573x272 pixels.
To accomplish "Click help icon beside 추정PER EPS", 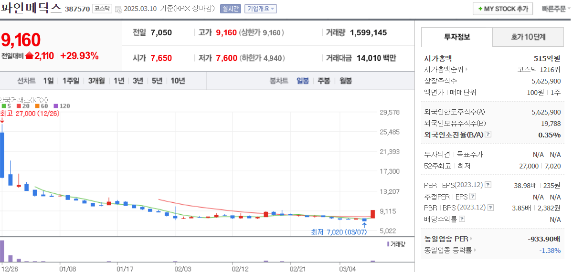I will click(x=473, y=196).
